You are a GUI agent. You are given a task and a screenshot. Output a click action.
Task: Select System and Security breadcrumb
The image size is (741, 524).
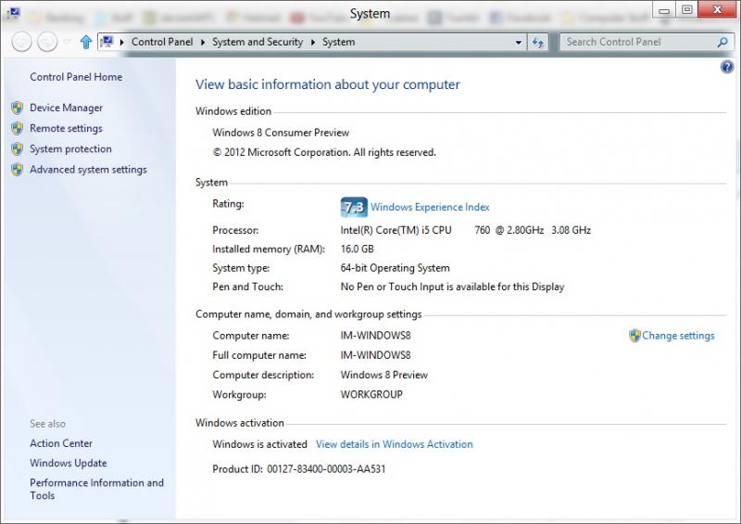257,42
